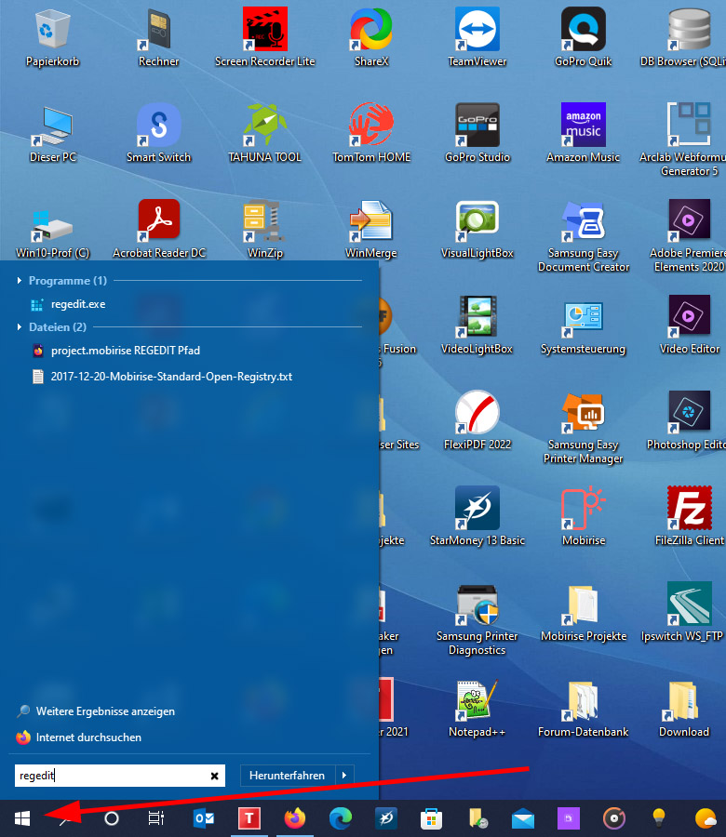Open project.mobirise REGEDIT Pfad file
This screenshot has height=837, width=726.
pos(125,351)
